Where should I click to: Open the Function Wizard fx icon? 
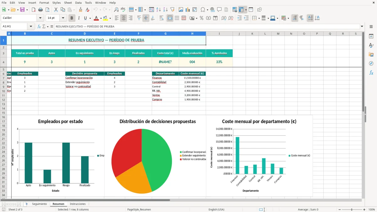coord(39,26)
